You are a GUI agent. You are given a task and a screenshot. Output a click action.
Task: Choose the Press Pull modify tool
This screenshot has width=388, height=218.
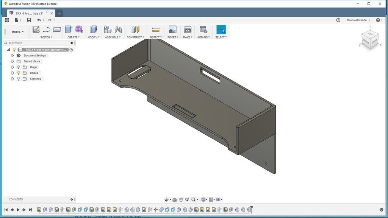pyautogui.click(x=93, y=30)
